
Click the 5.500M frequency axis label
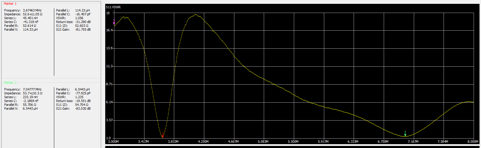pos(293,142)
